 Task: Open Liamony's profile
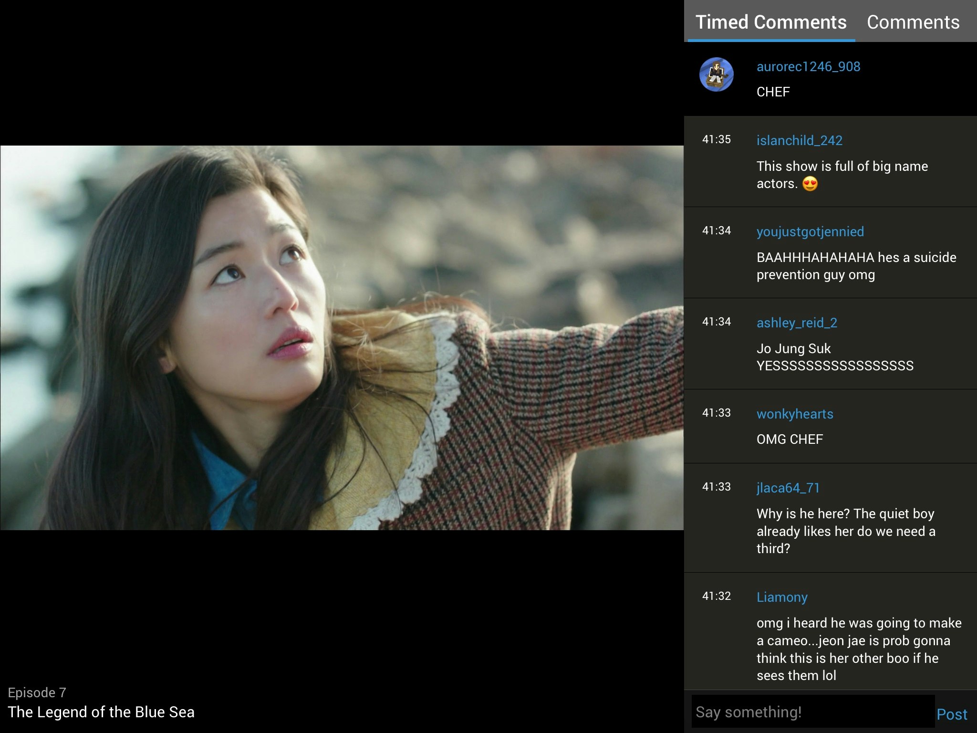pos(782,597)
